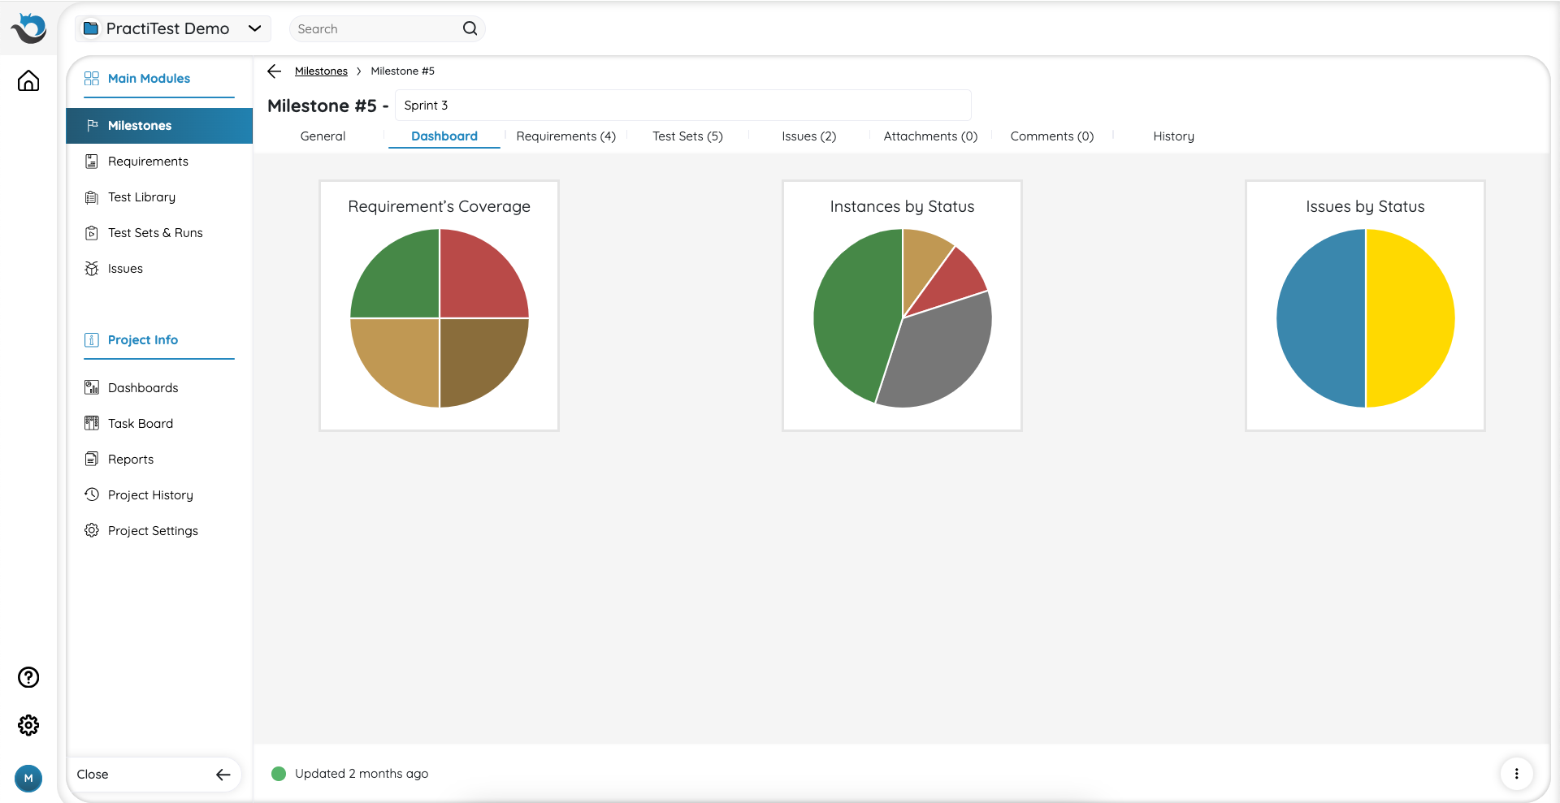Screen dimensions: 1560x803
Task: Click the yellow slice in Issues by Status
Action: 1410,318
